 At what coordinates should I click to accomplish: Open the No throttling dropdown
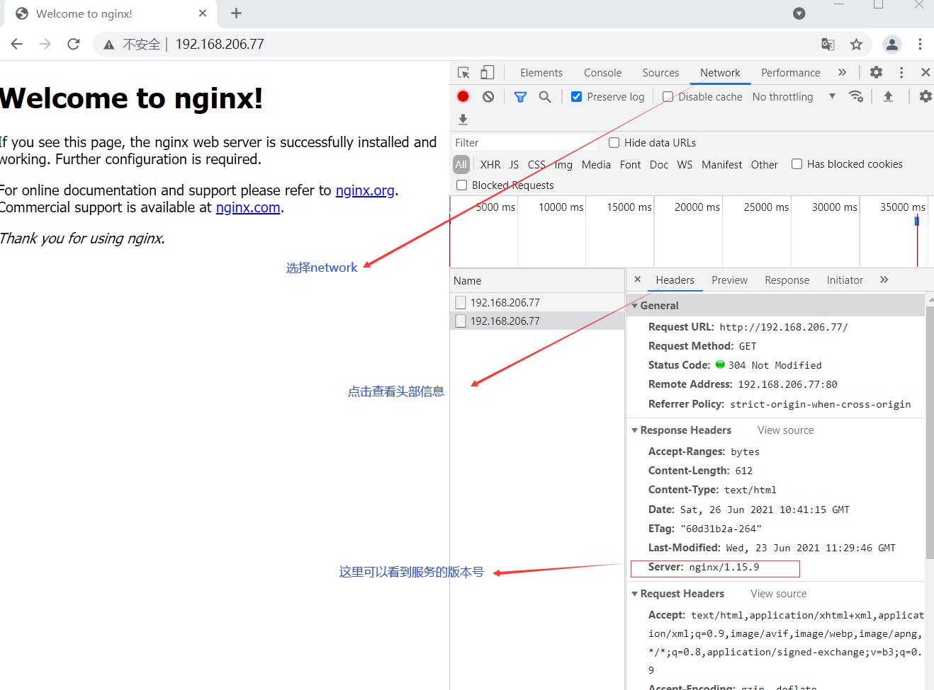[794, 97]
